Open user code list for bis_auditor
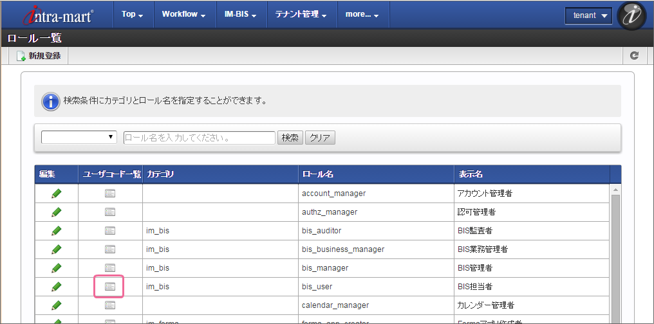 coord(110,230)
